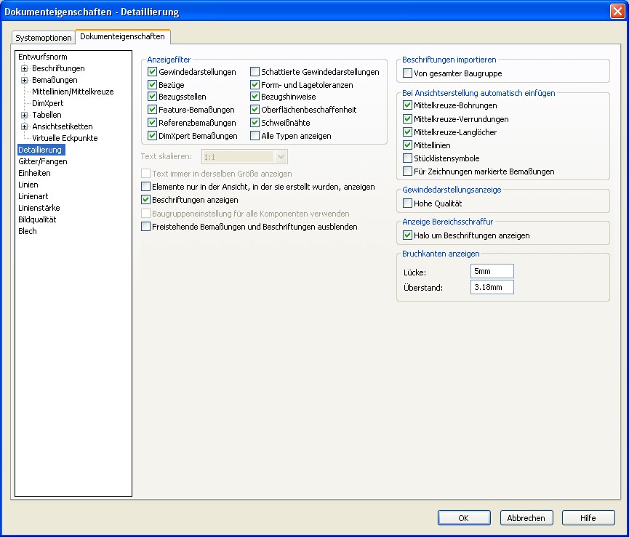Toggle Mittelkreuze-Langlöcher checkbox
Screen dimensions: 629x537
(x=407, y=132)
